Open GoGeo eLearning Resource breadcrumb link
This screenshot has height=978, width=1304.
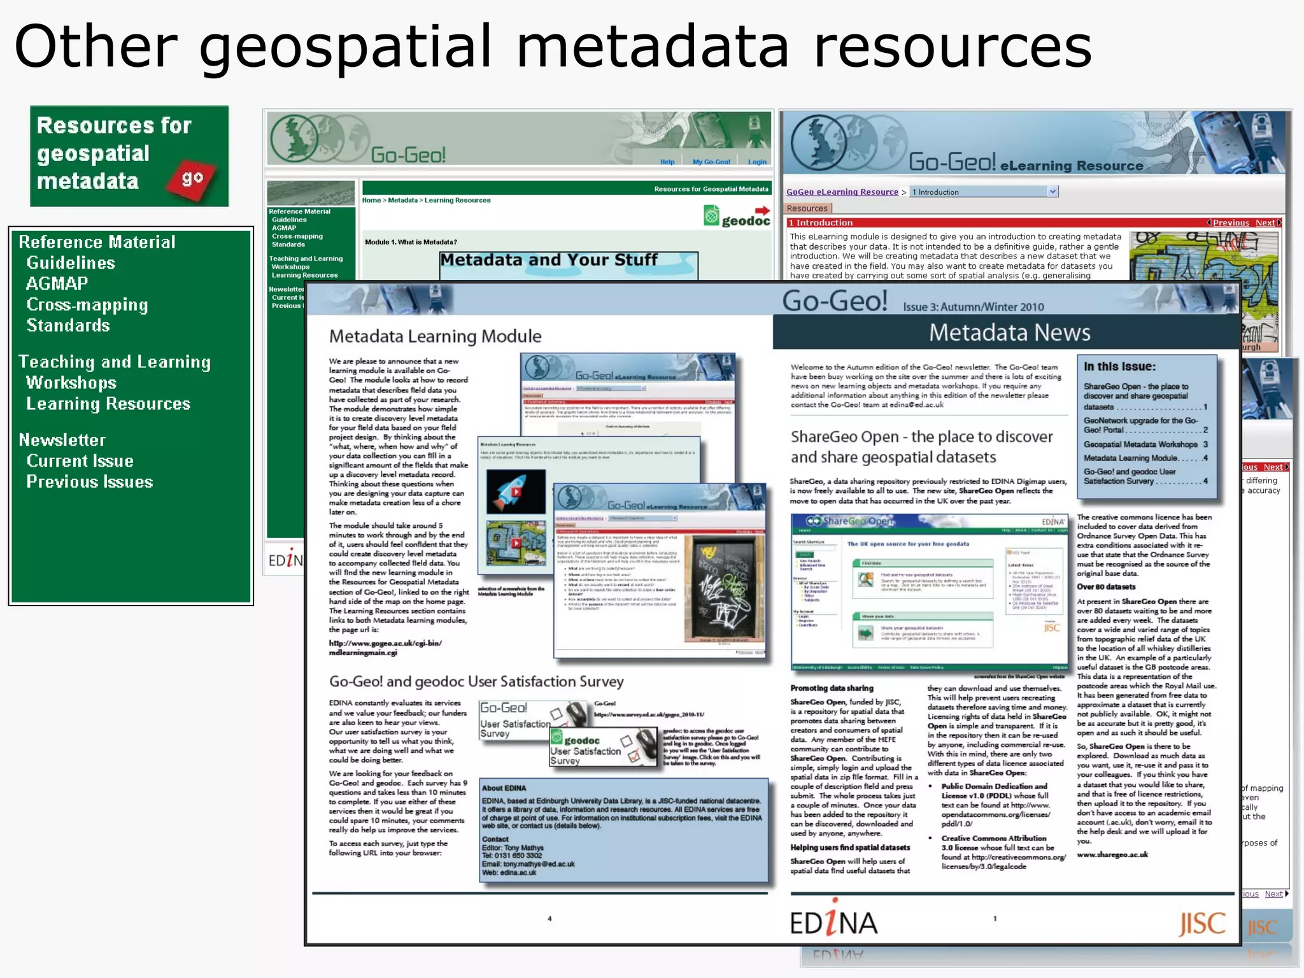(x=842, y=192)
